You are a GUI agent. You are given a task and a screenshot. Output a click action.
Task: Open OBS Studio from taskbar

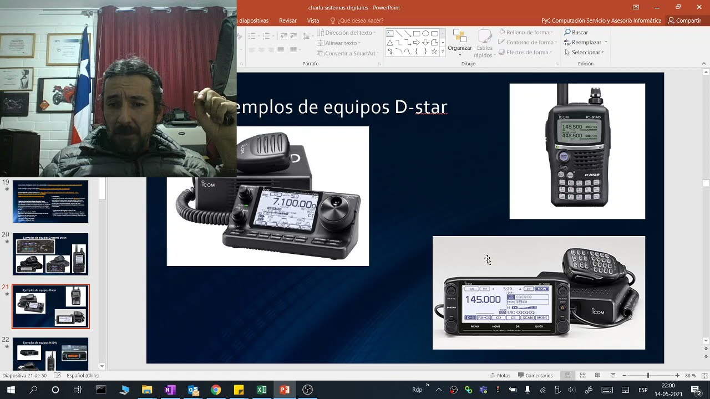point(308,390)
